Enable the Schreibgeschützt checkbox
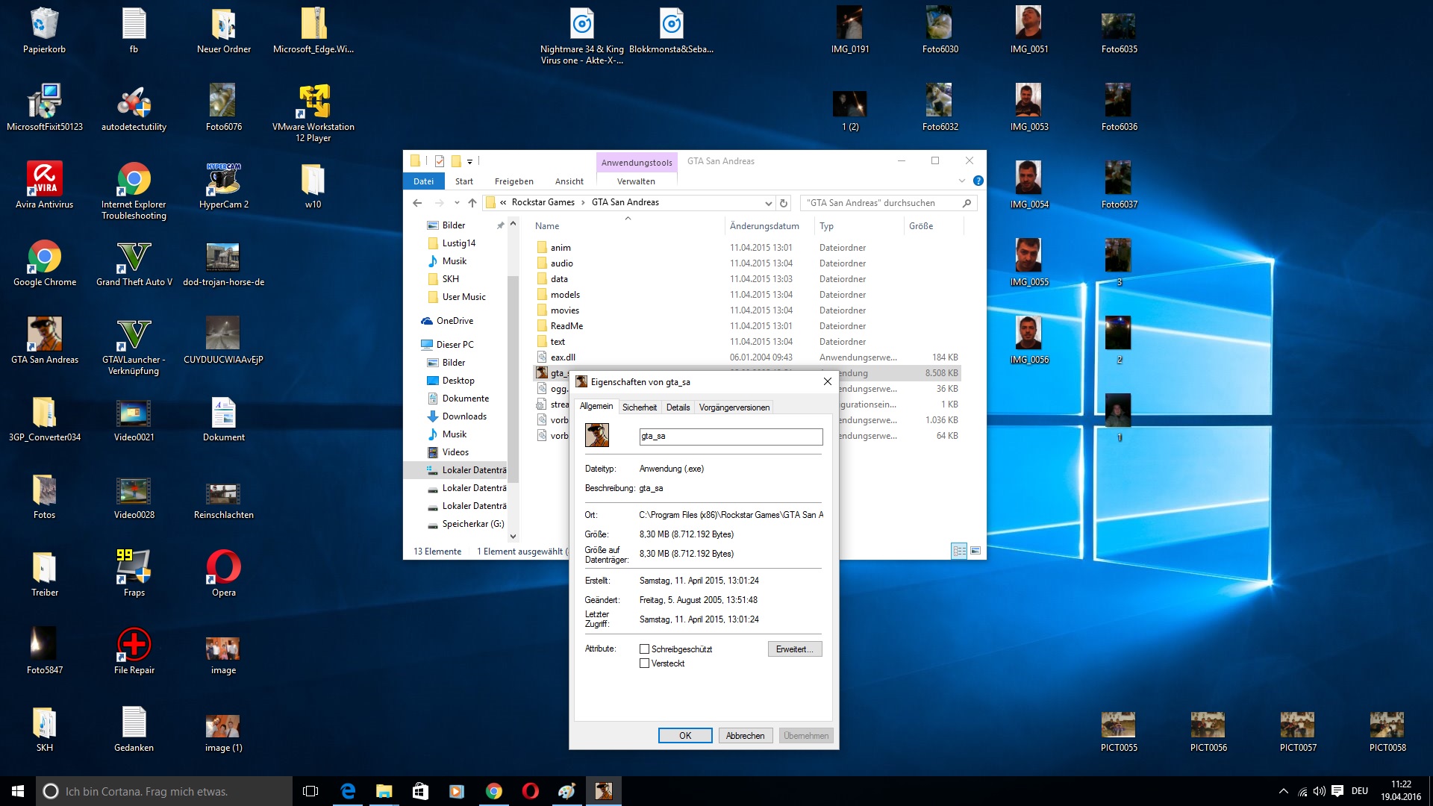 [x=644, y=649]
